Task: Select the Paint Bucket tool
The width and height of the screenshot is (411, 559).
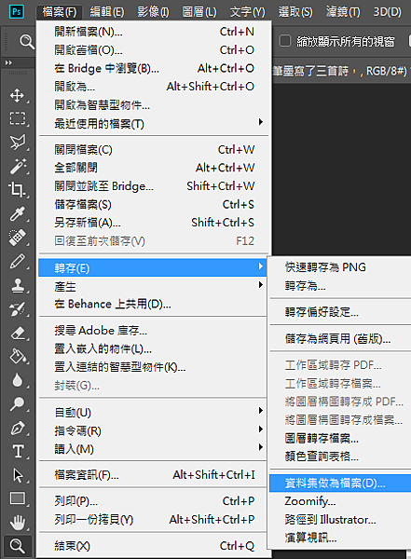Action: pyautogui.click(x=17, y=357)
